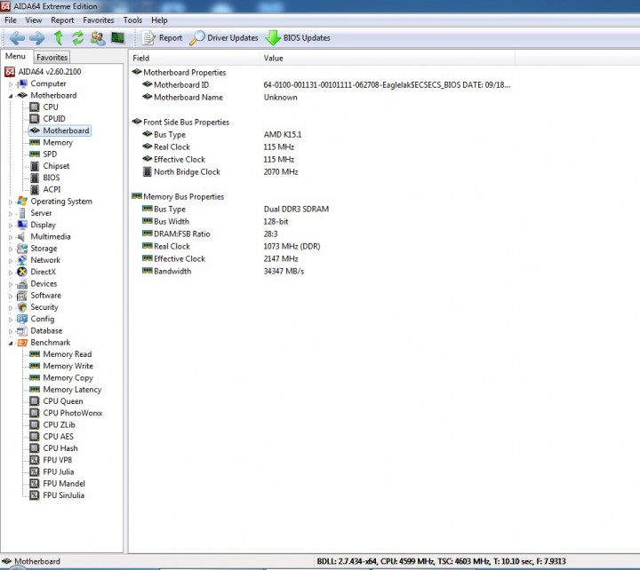The height and width of the screenshot is (570, 640).
Task: Open the Report menu
Action: click(62, 20)
